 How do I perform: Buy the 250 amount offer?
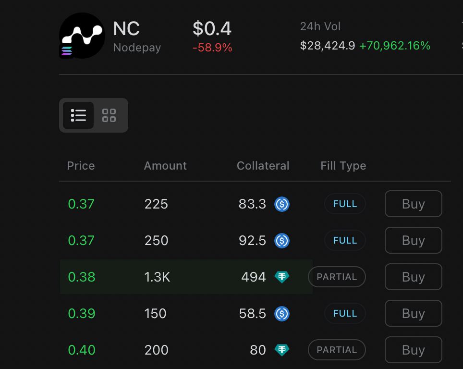pos(413,240)
